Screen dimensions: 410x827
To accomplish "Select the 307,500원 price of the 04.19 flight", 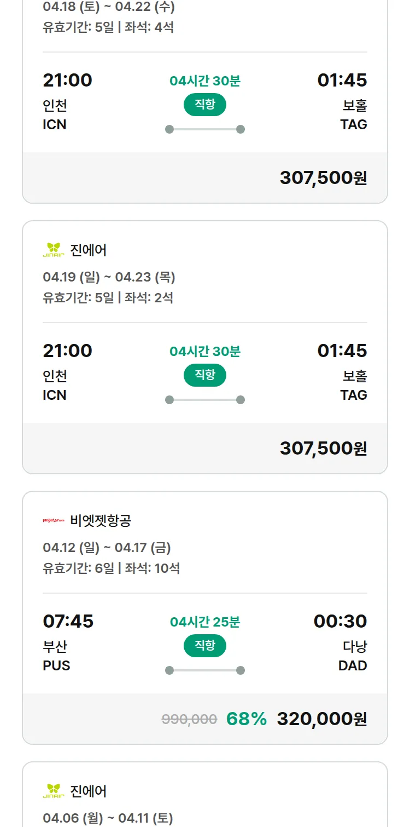I will (323, 448).
